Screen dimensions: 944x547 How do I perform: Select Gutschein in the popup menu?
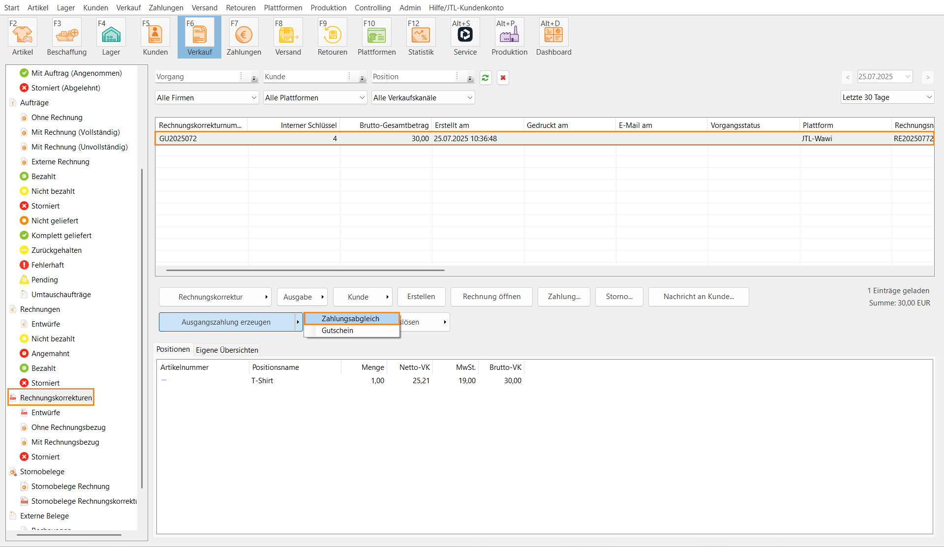pyautogui.click(x=337, y=331)
